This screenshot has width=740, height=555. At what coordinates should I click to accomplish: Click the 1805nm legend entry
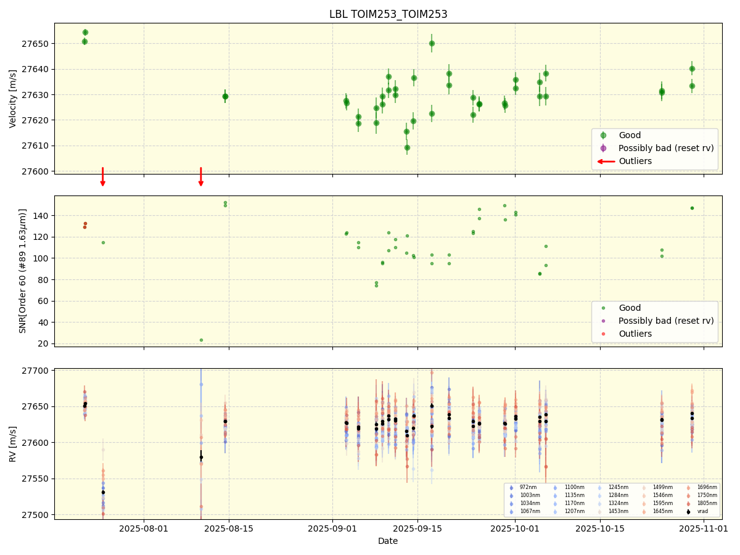tap(702, 503)
